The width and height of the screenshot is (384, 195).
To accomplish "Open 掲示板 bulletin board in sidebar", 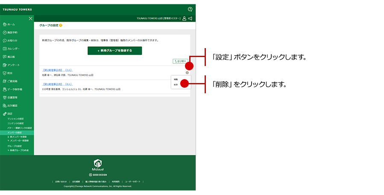I will pos(11,57).
